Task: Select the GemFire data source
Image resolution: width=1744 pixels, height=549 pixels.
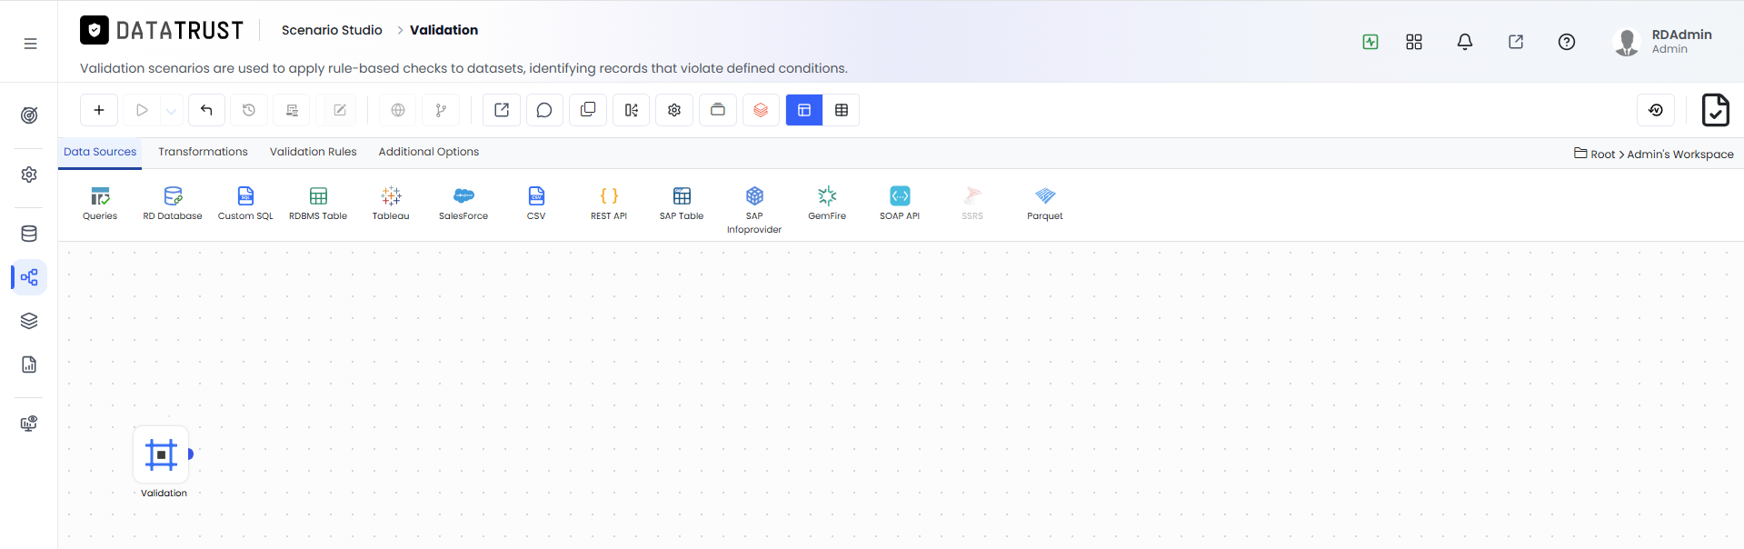Action: pos(827,204)
